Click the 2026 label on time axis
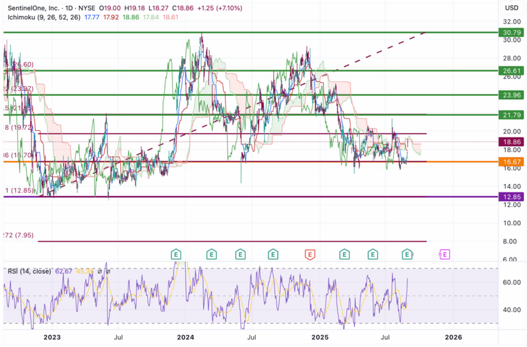Screen dimensions: 527x347 point(453,337)
